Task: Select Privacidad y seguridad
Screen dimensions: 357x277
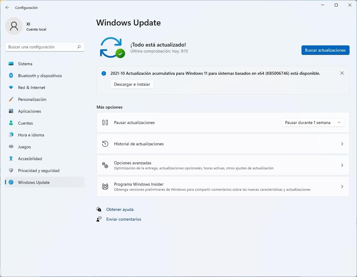Action: pyautogui.click(x=45, y=170)
